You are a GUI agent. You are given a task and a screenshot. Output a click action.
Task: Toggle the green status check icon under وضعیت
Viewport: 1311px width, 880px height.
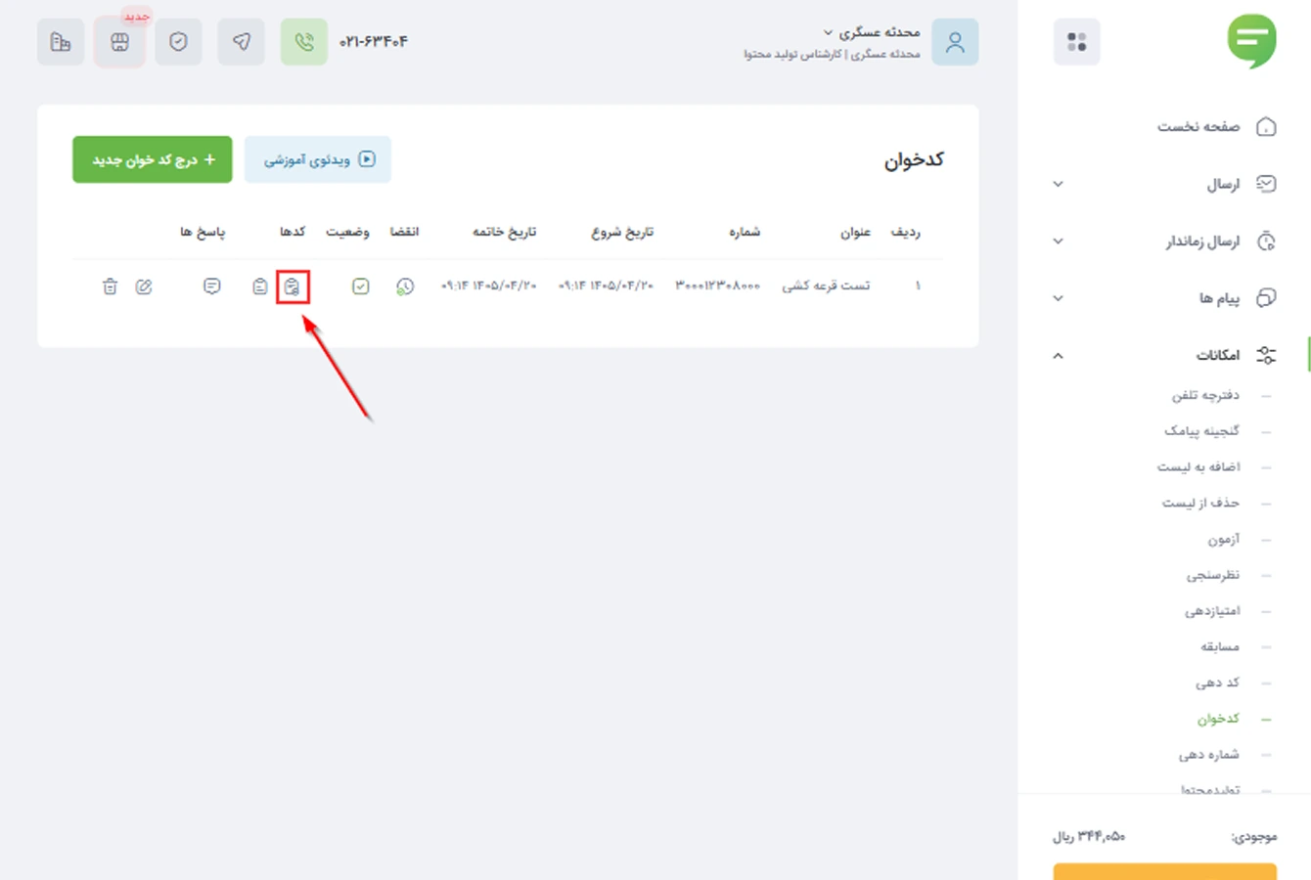pyautogui.click(x=361, y=286)
